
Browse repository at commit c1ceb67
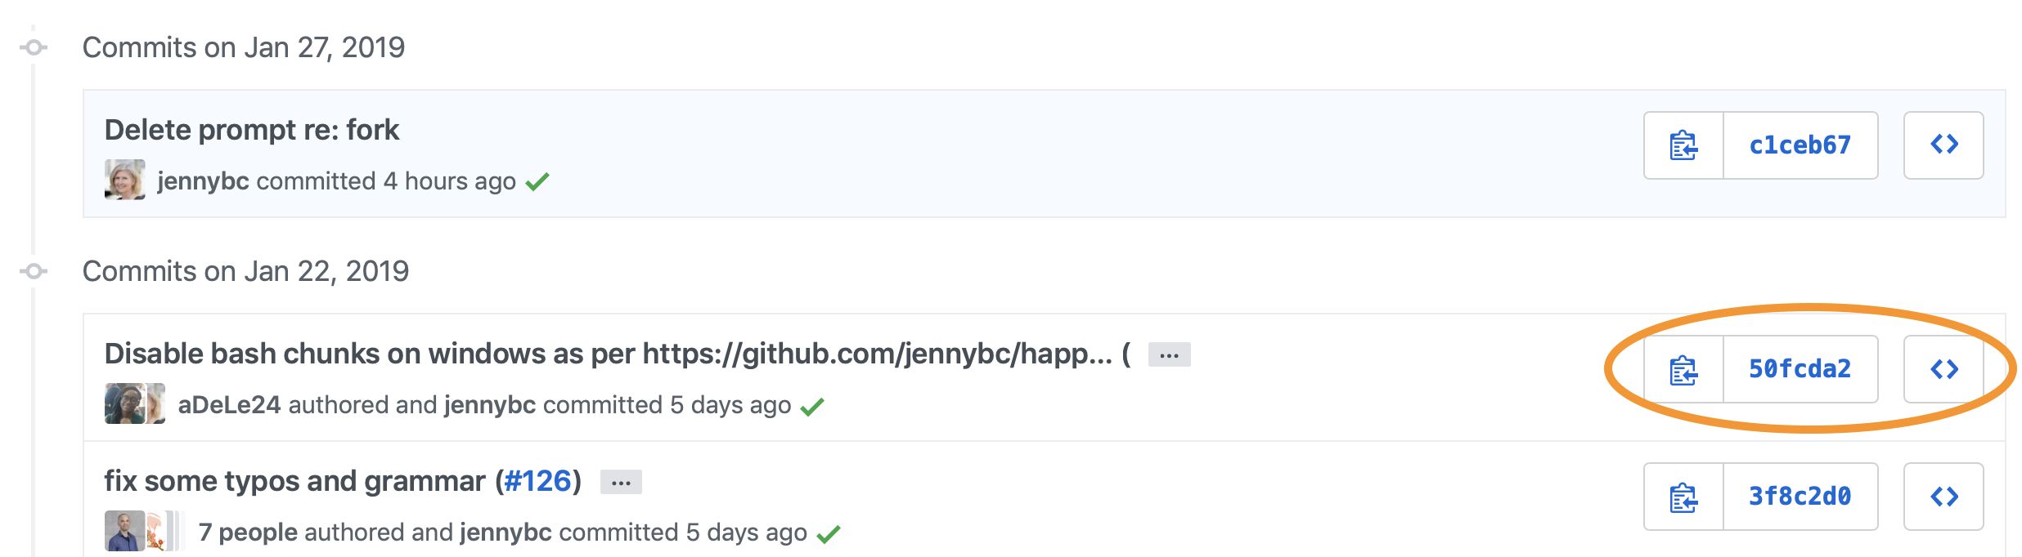coord(1943,145)
